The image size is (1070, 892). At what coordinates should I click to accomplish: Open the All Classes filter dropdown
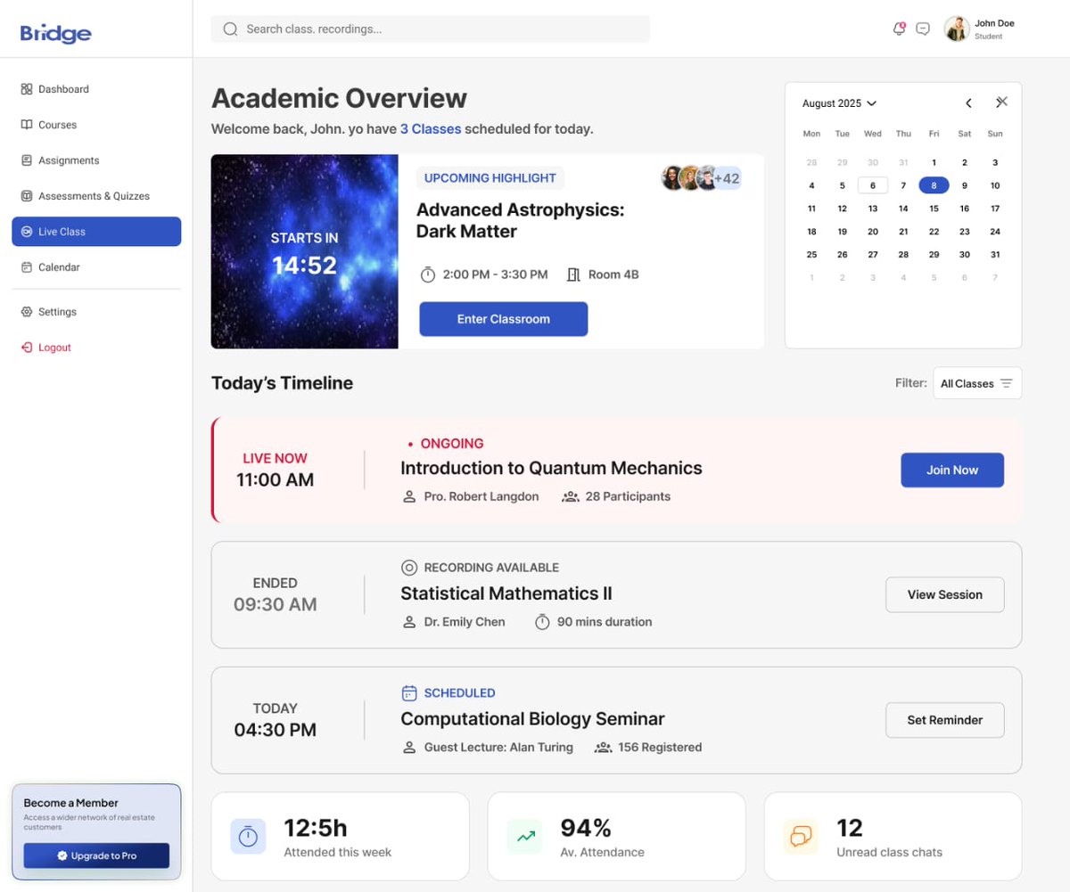point(977,383)
